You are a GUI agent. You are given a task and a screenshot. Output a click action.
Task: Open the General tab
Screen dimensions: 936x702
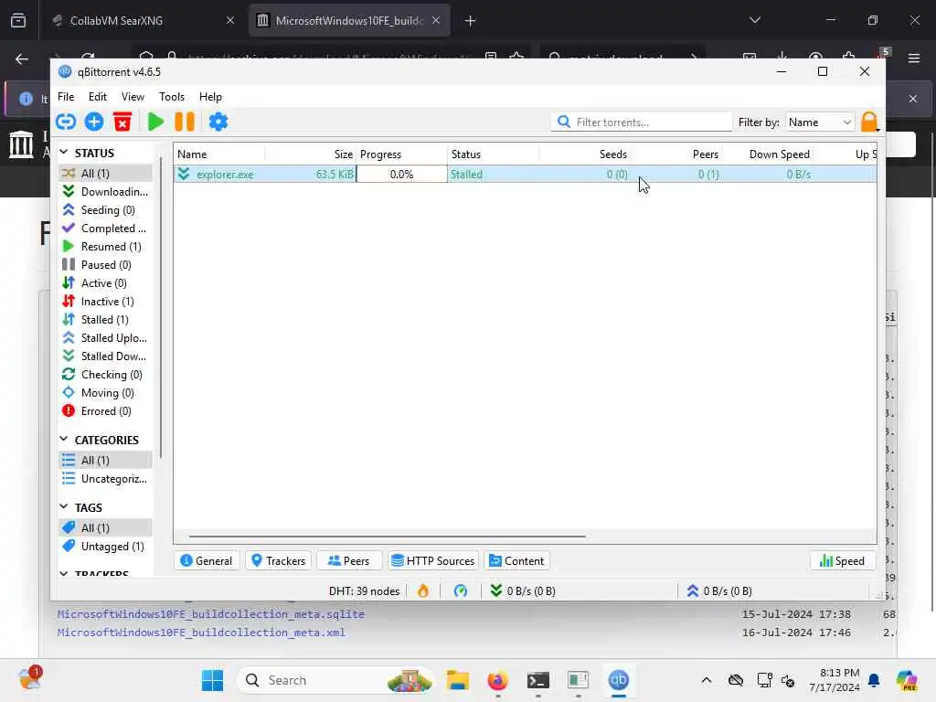click(207, 560)
